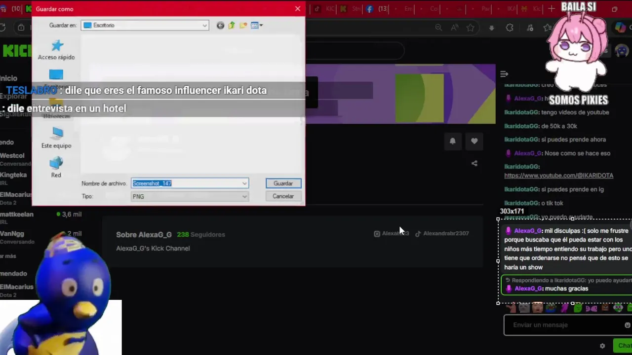Open the Alexandrabr2307 TikTok link
This screenshot has height=355, width=632.
(x=442, y=233)
